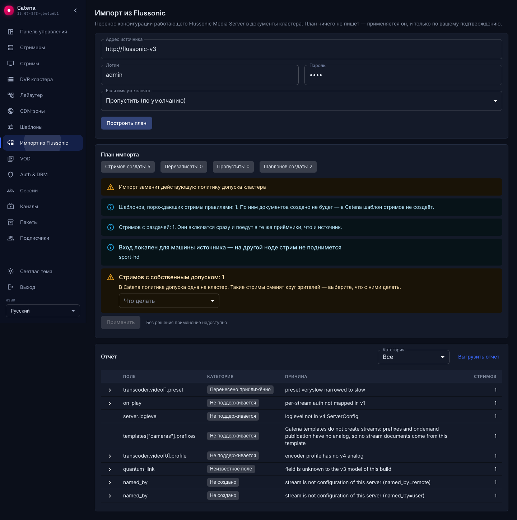Click the templates["cameras"].prefixes field cell

pos(159,436)
